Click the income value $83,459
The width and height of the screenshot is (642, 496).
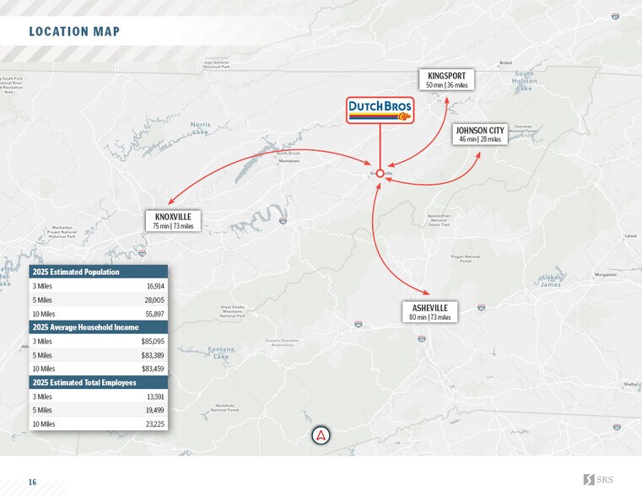pos(153,369)
